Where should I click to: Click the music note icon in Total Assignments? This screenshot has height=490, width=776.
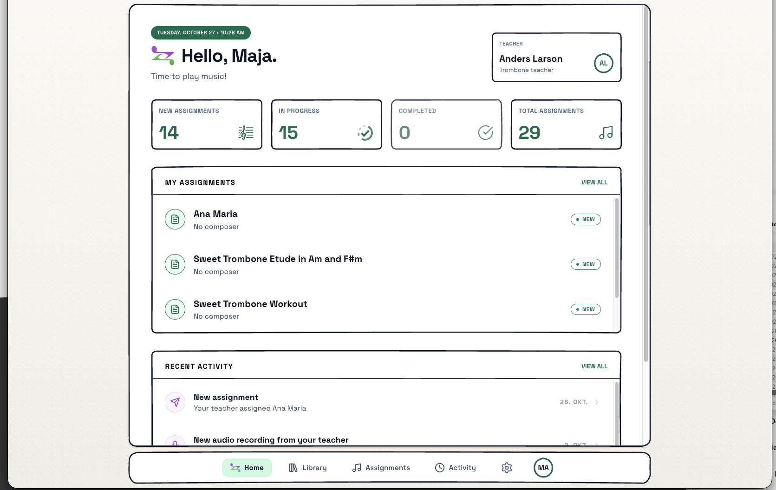606,133
